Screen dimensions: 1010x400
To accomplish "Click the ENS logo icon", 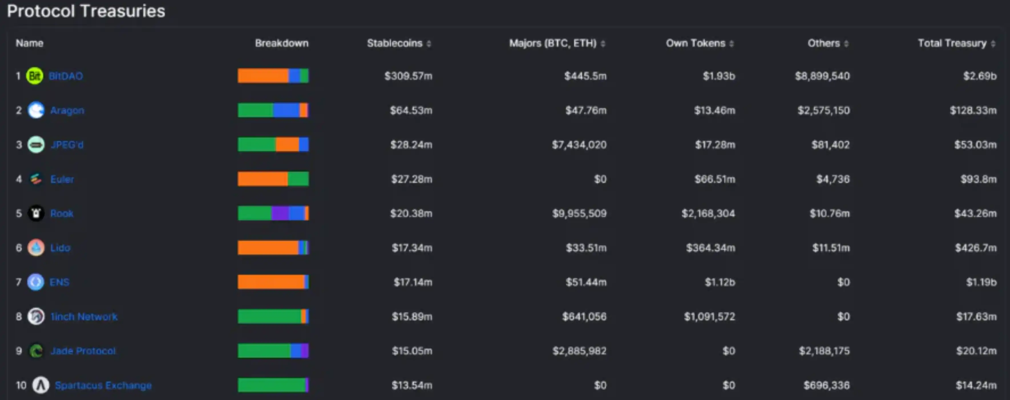I will click(x=35, y=282).
